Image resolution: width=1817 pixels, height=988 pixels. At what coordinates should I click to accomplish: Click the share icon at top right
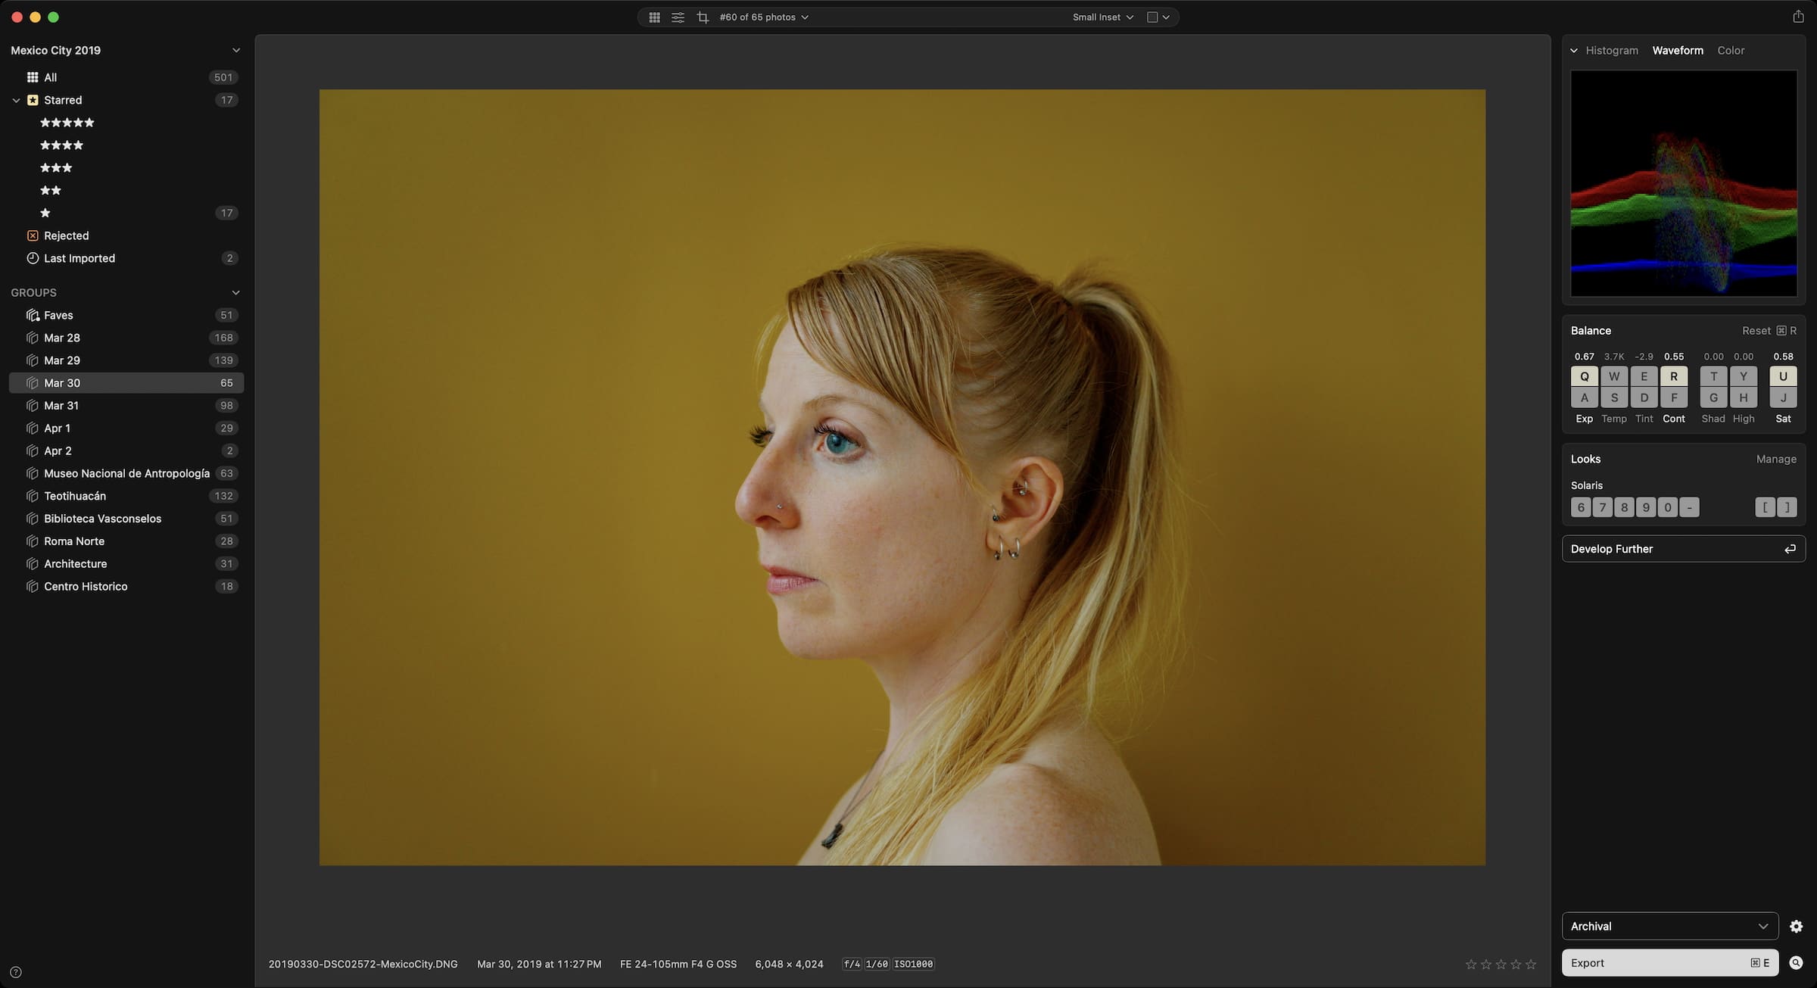click(x=1798, y=16)
